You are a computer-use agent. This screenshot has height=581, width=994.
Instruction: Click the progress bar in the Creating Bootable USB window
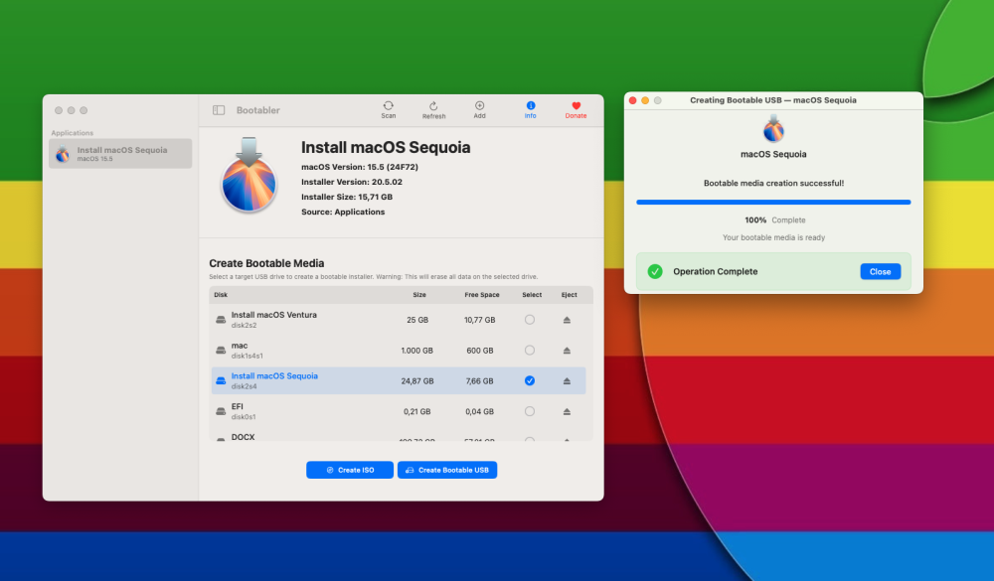click(x=773, y=203)
